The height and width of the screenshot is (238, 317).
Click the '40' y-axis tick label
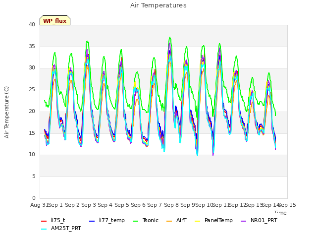(x=32, y=24)
